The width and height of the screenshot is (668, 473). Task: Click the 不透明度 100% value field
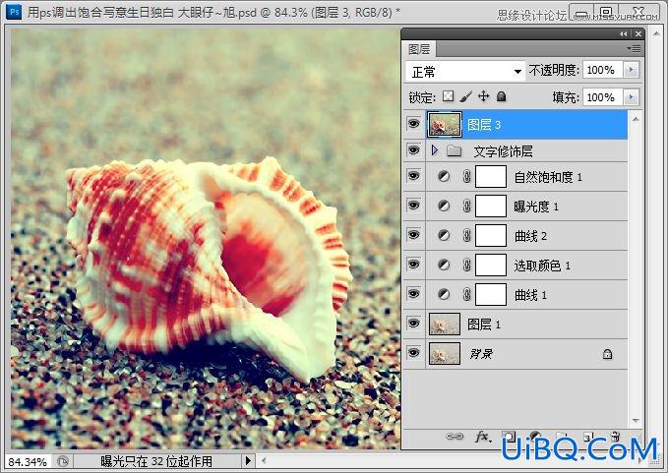tap(602, 70)
